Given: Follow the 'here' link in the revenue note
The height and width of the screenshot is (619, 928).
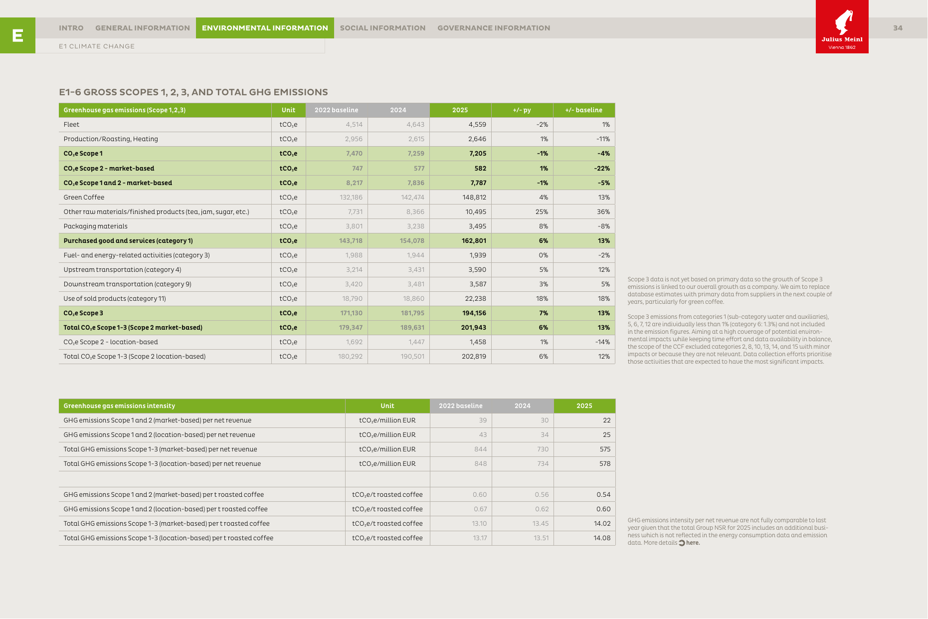Looking at the screenshot, I should (x=693, y=543).
